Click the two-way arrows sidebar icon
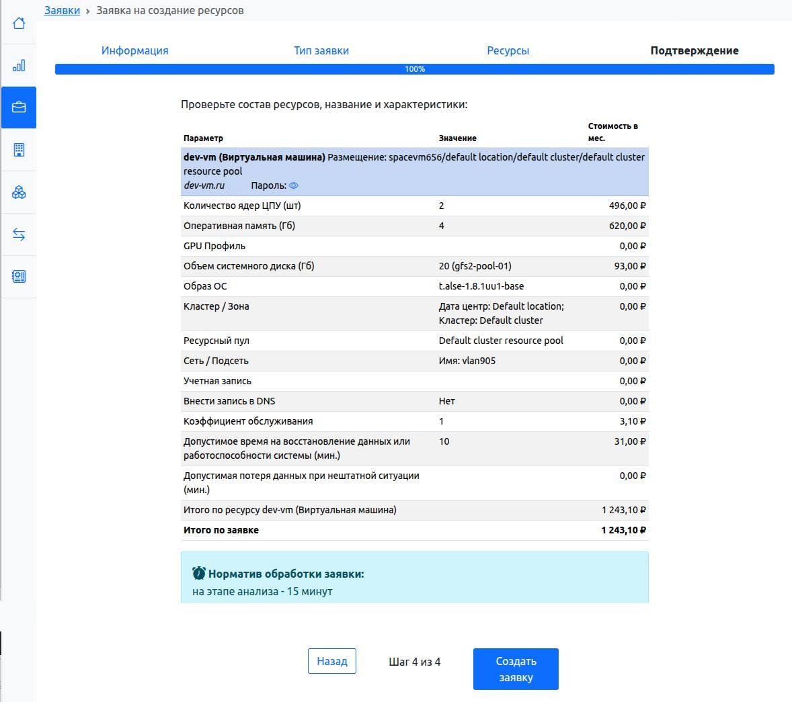The height and width of the screenshot is (702, 792). point(19,234)
